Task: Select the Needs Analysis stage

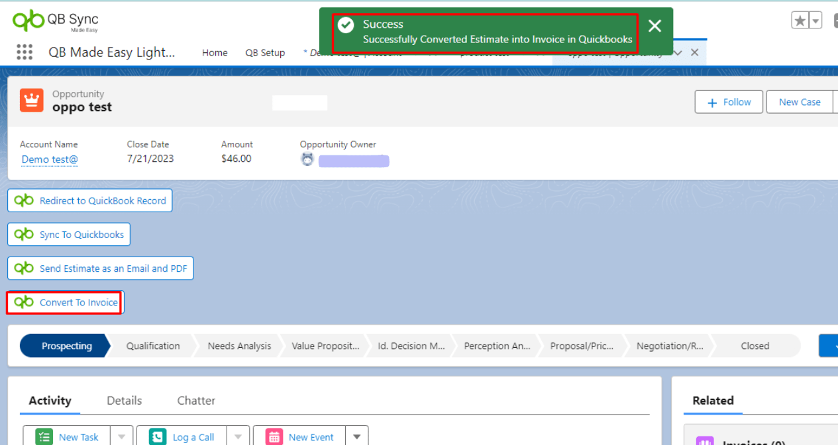Action: click(x=239, y=346)
